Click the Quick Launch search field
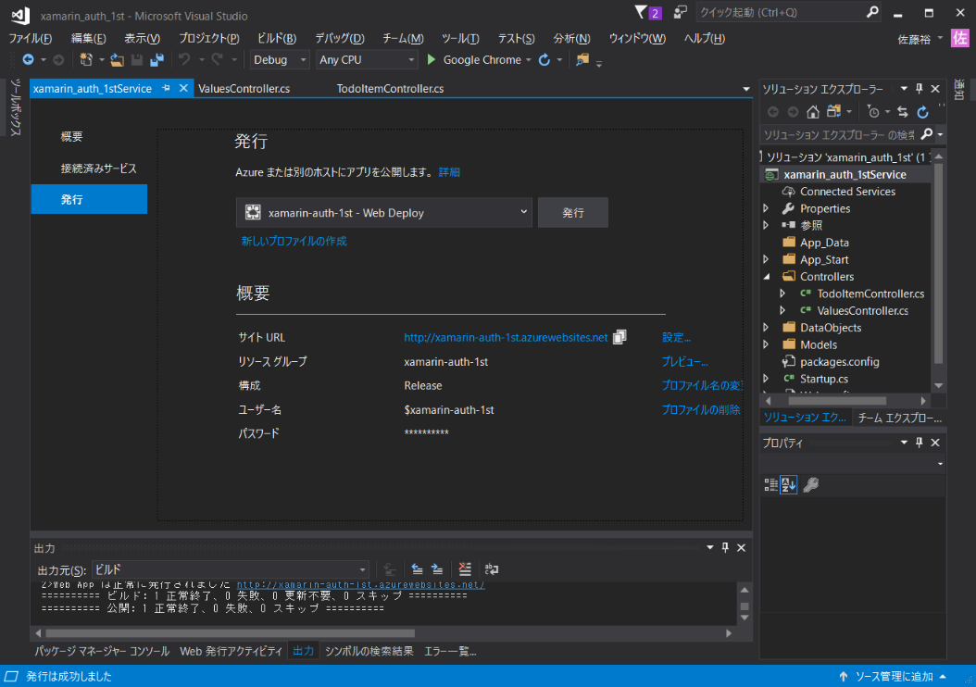The width and height of the screenshot is (976, 687). (x=787, y=12)
